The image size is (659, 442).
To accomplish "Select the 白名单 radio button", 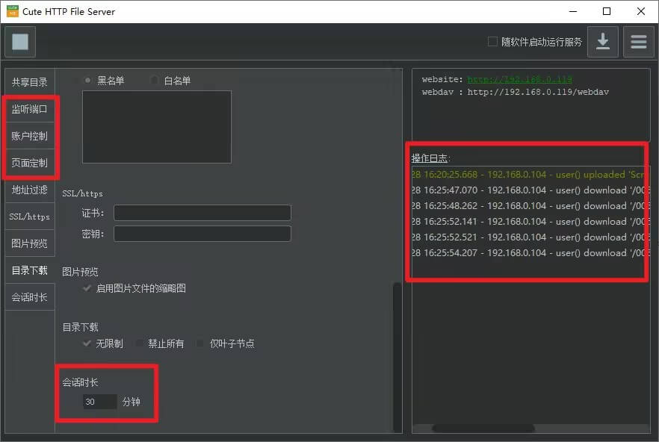I will [155, 79].
